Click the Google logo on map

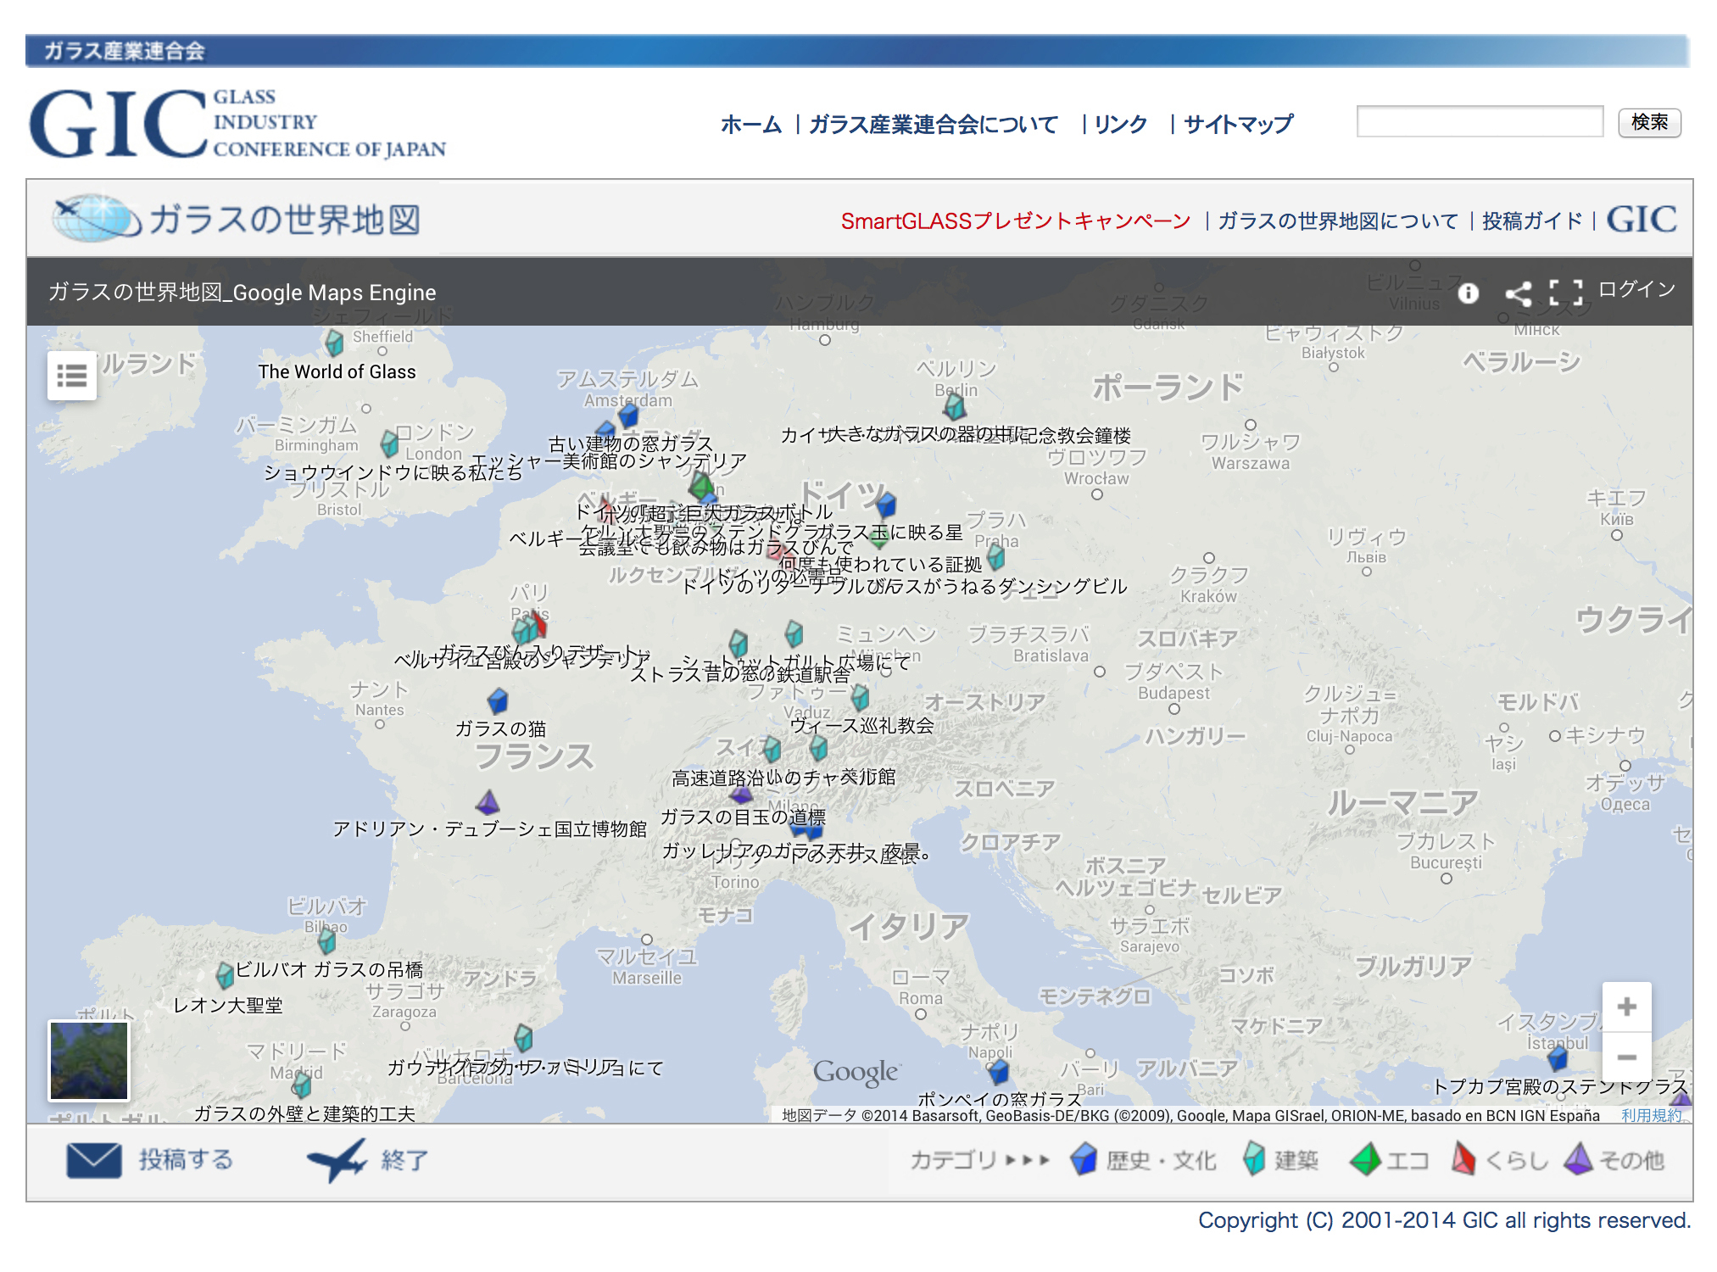[856, 1073]
